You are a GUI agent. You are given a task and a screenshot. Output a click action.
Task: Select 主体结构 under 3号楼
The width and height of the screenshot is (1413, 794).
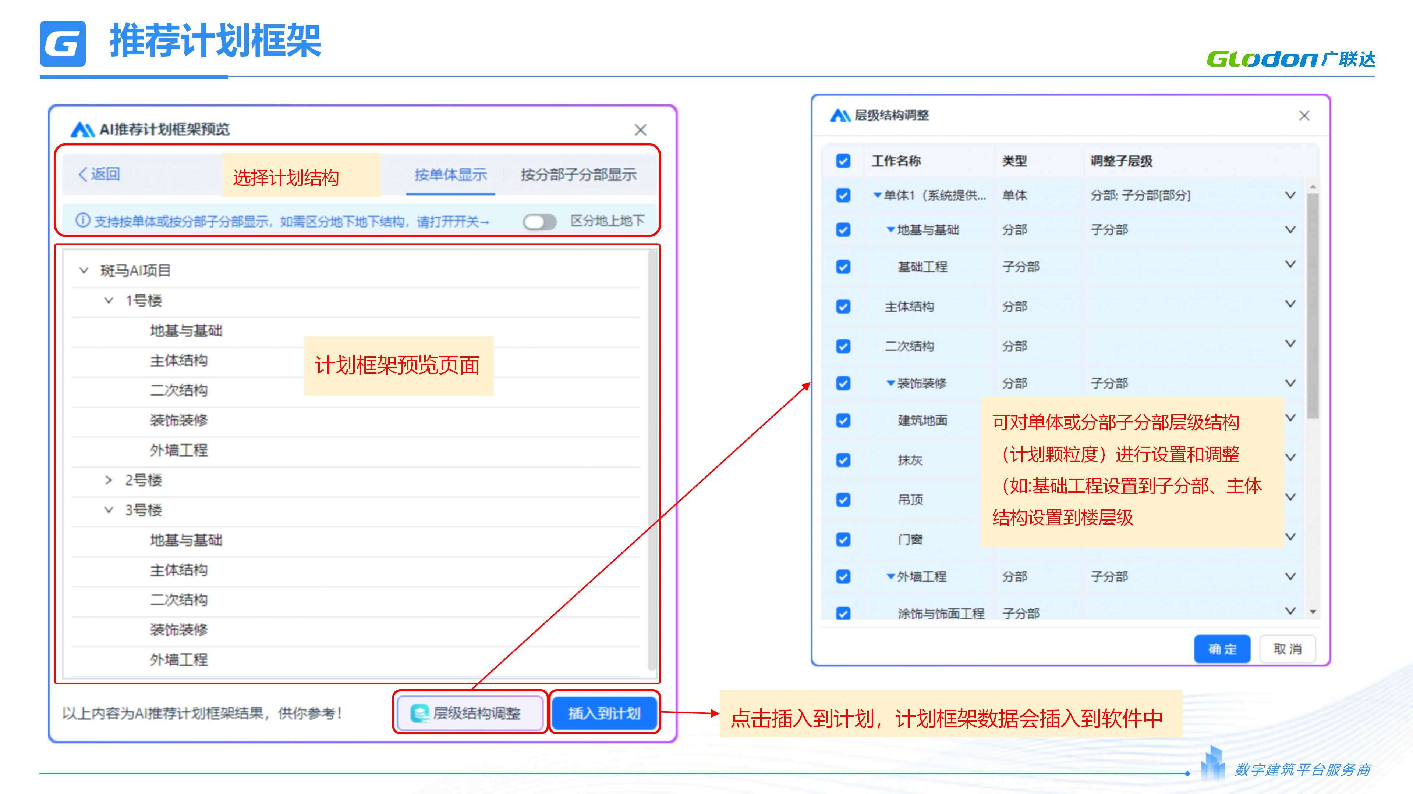pos(179,570)
